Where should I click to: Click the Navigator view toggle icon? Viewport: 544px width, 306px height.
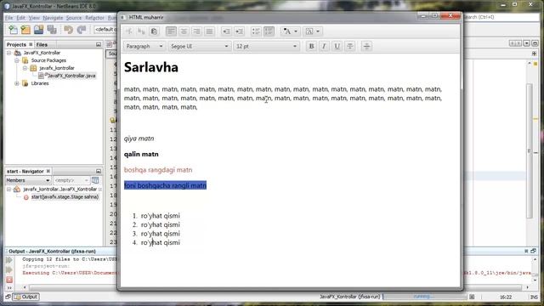pyautogui.click(x=95, y=180)
